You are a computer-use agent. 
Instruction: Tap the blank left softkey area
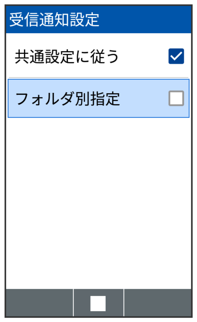point(40,303)
